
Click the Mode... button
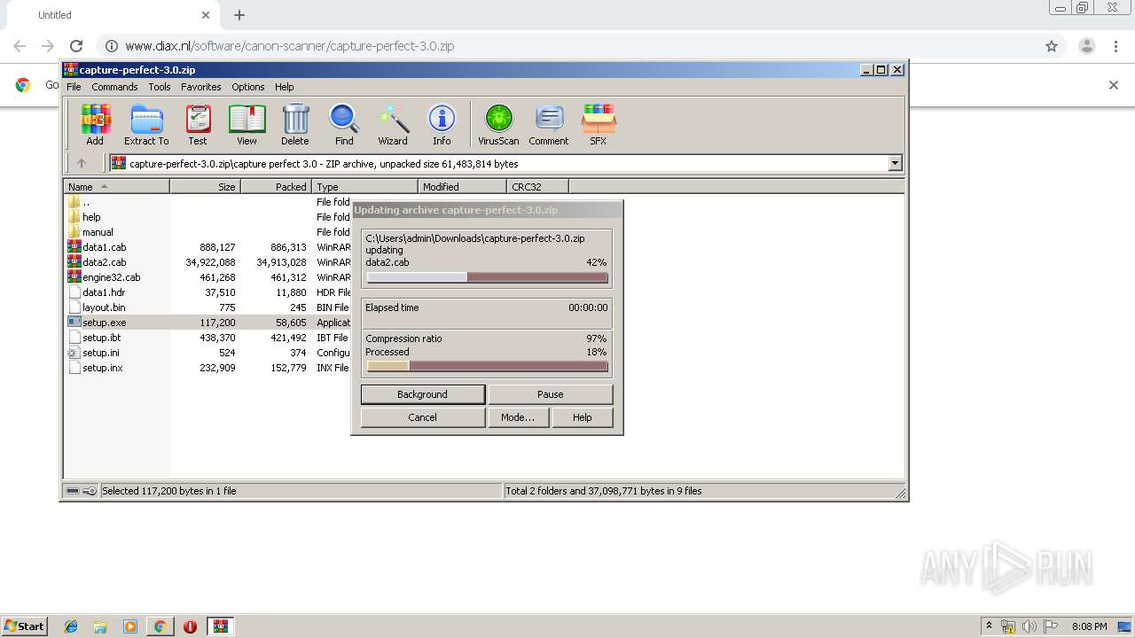518,417
